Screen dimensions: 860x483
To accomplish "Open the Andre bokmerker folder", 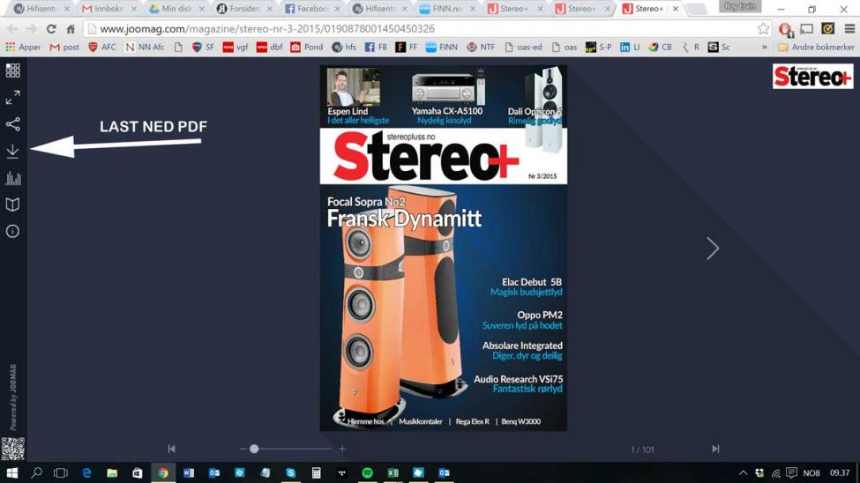I will 816,47.
